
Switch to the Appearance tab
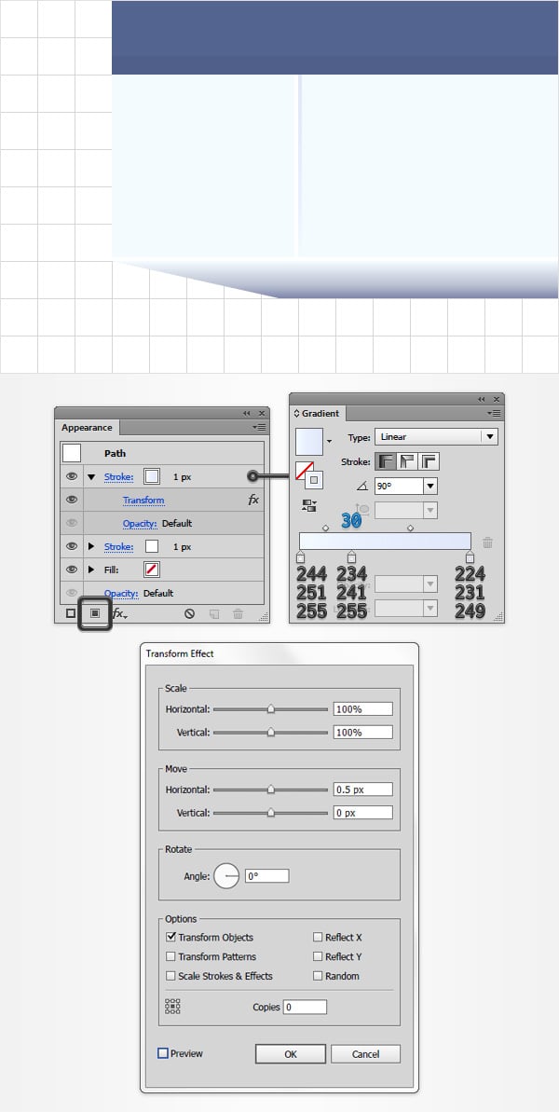pos(88,428)
